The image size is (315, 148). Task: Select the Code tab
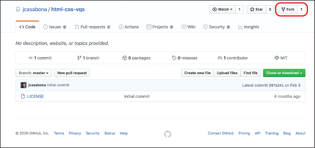pos(27,27)
